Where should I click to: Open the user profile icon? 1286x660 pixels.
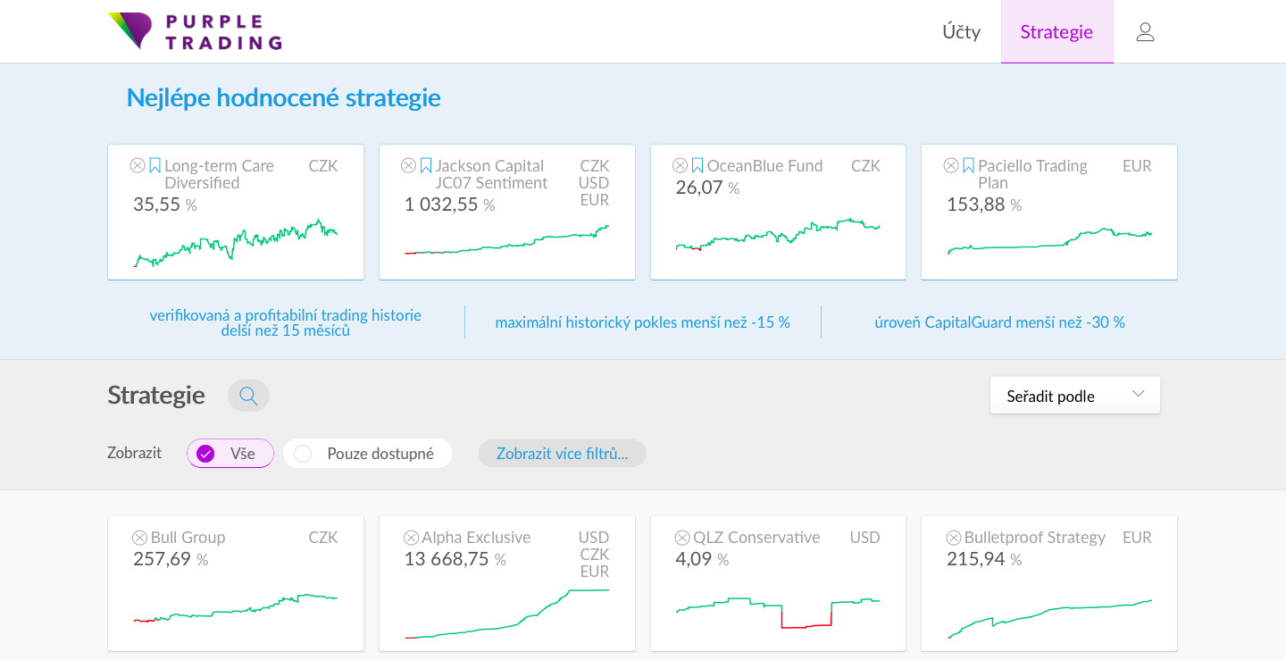pyautogui.click(x=1145, y=32)
